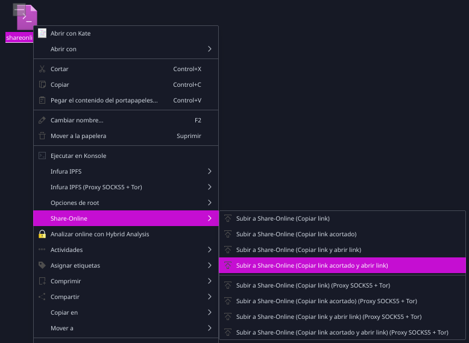The width and height of the screenshot is (469, 343).
Task: Choose Copiar link y abrir link option
Action: 342,250
